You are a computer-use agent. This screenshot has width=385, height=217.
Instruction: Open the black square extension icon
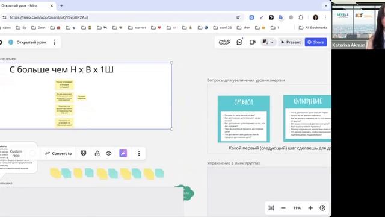point(271,17)
